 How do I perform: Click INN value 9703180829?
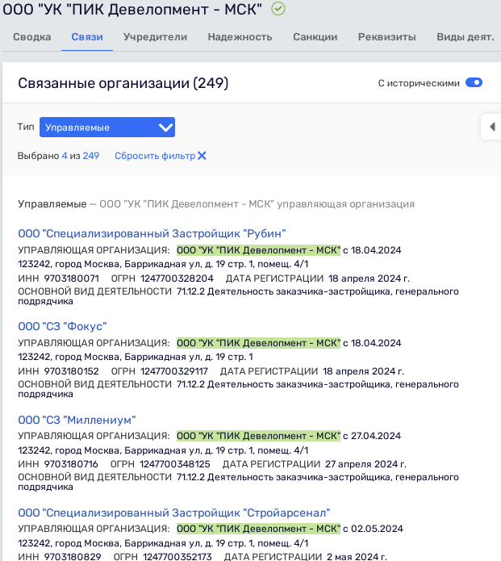(x=73, y=557)
